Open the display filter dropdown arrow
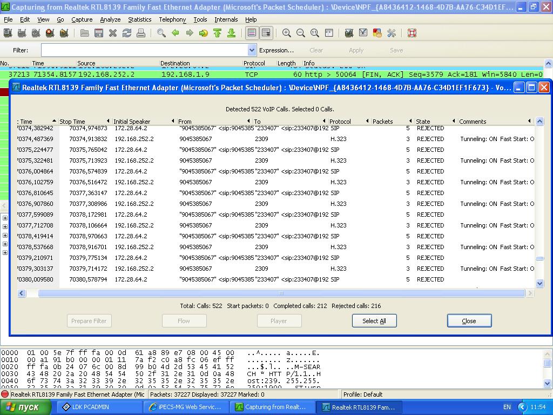553x415 pixels. click(x=252, y=50)
